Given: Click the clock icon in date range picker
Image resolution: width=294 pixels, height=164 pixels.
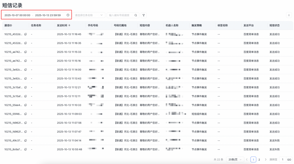Looking at the screenshot, I should (x=68, y=15).
